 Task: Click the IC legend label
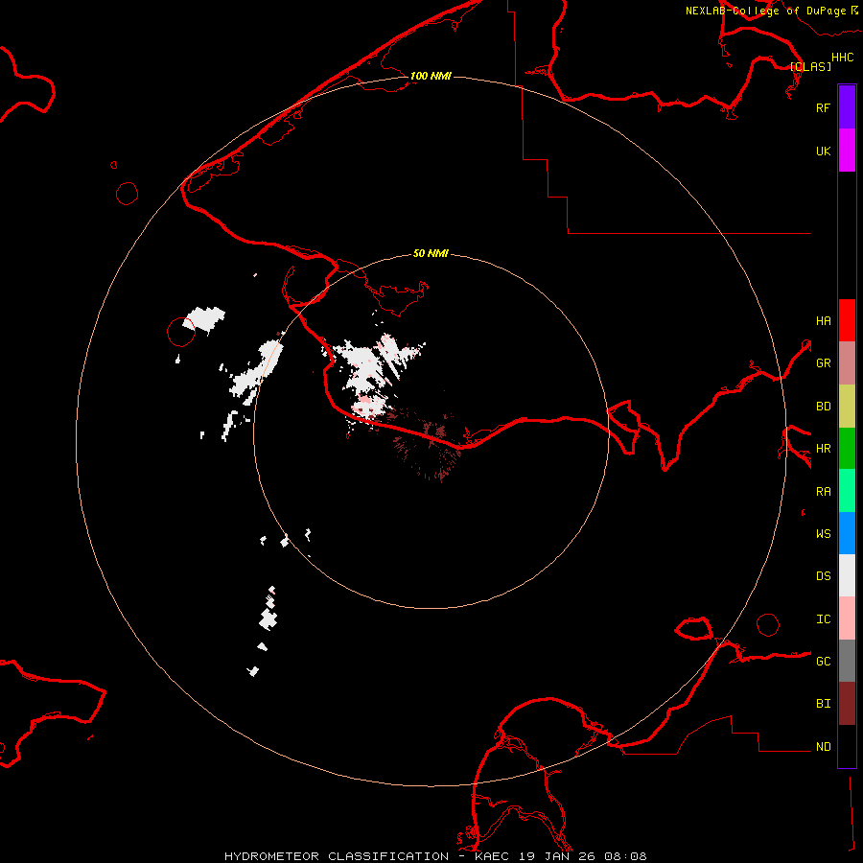tap(823, 619)
